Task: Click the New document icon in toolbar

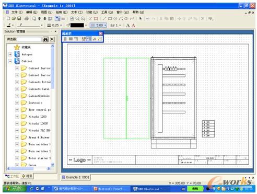Action: click(8, 18)
